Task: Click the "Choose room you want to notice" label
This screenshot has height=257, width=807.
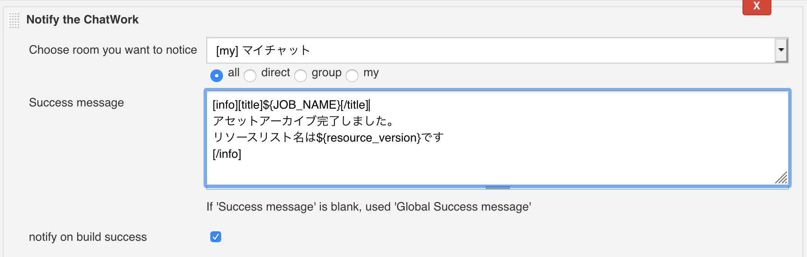Action: point(113,50)
